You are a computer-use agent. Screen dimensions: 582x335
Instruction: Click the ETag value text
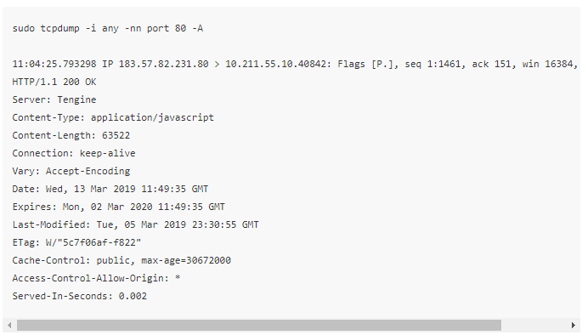pos(93,243)
